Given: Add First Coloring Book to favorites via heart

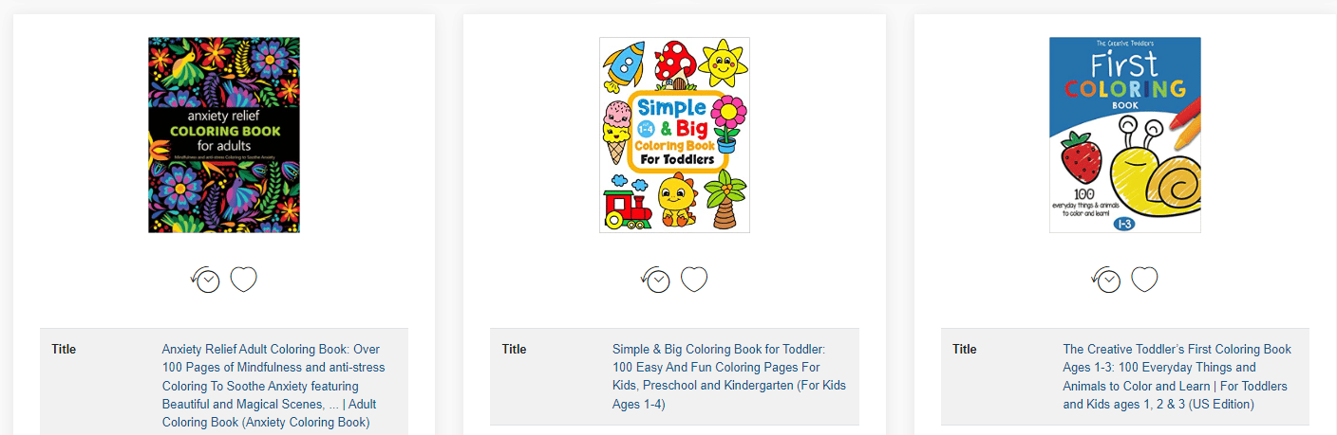Looking at the screenshot, I should coord(1145,280).
